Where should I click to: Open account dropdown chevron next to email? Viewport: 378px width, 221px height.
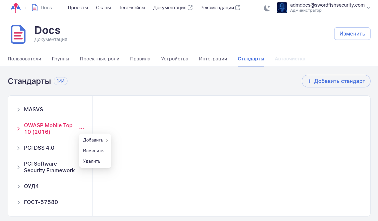point(368,8)
